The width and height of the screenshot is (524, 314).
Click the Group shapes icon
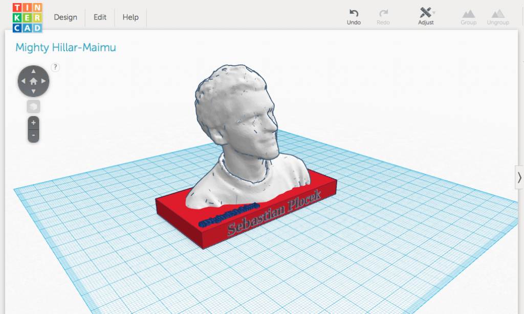[x=468, y=13]
